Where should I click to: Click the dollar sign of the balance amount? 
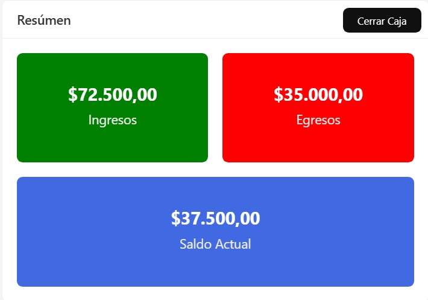point(175,219)
